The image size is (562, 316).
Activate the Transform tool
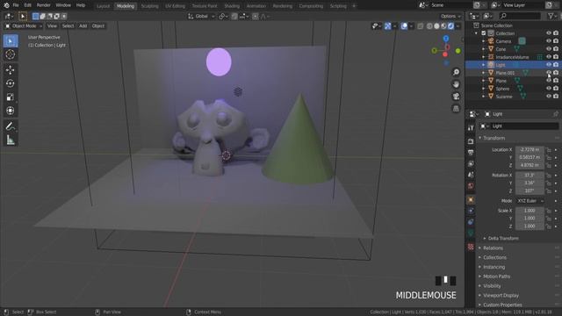[x=11, y=111]
